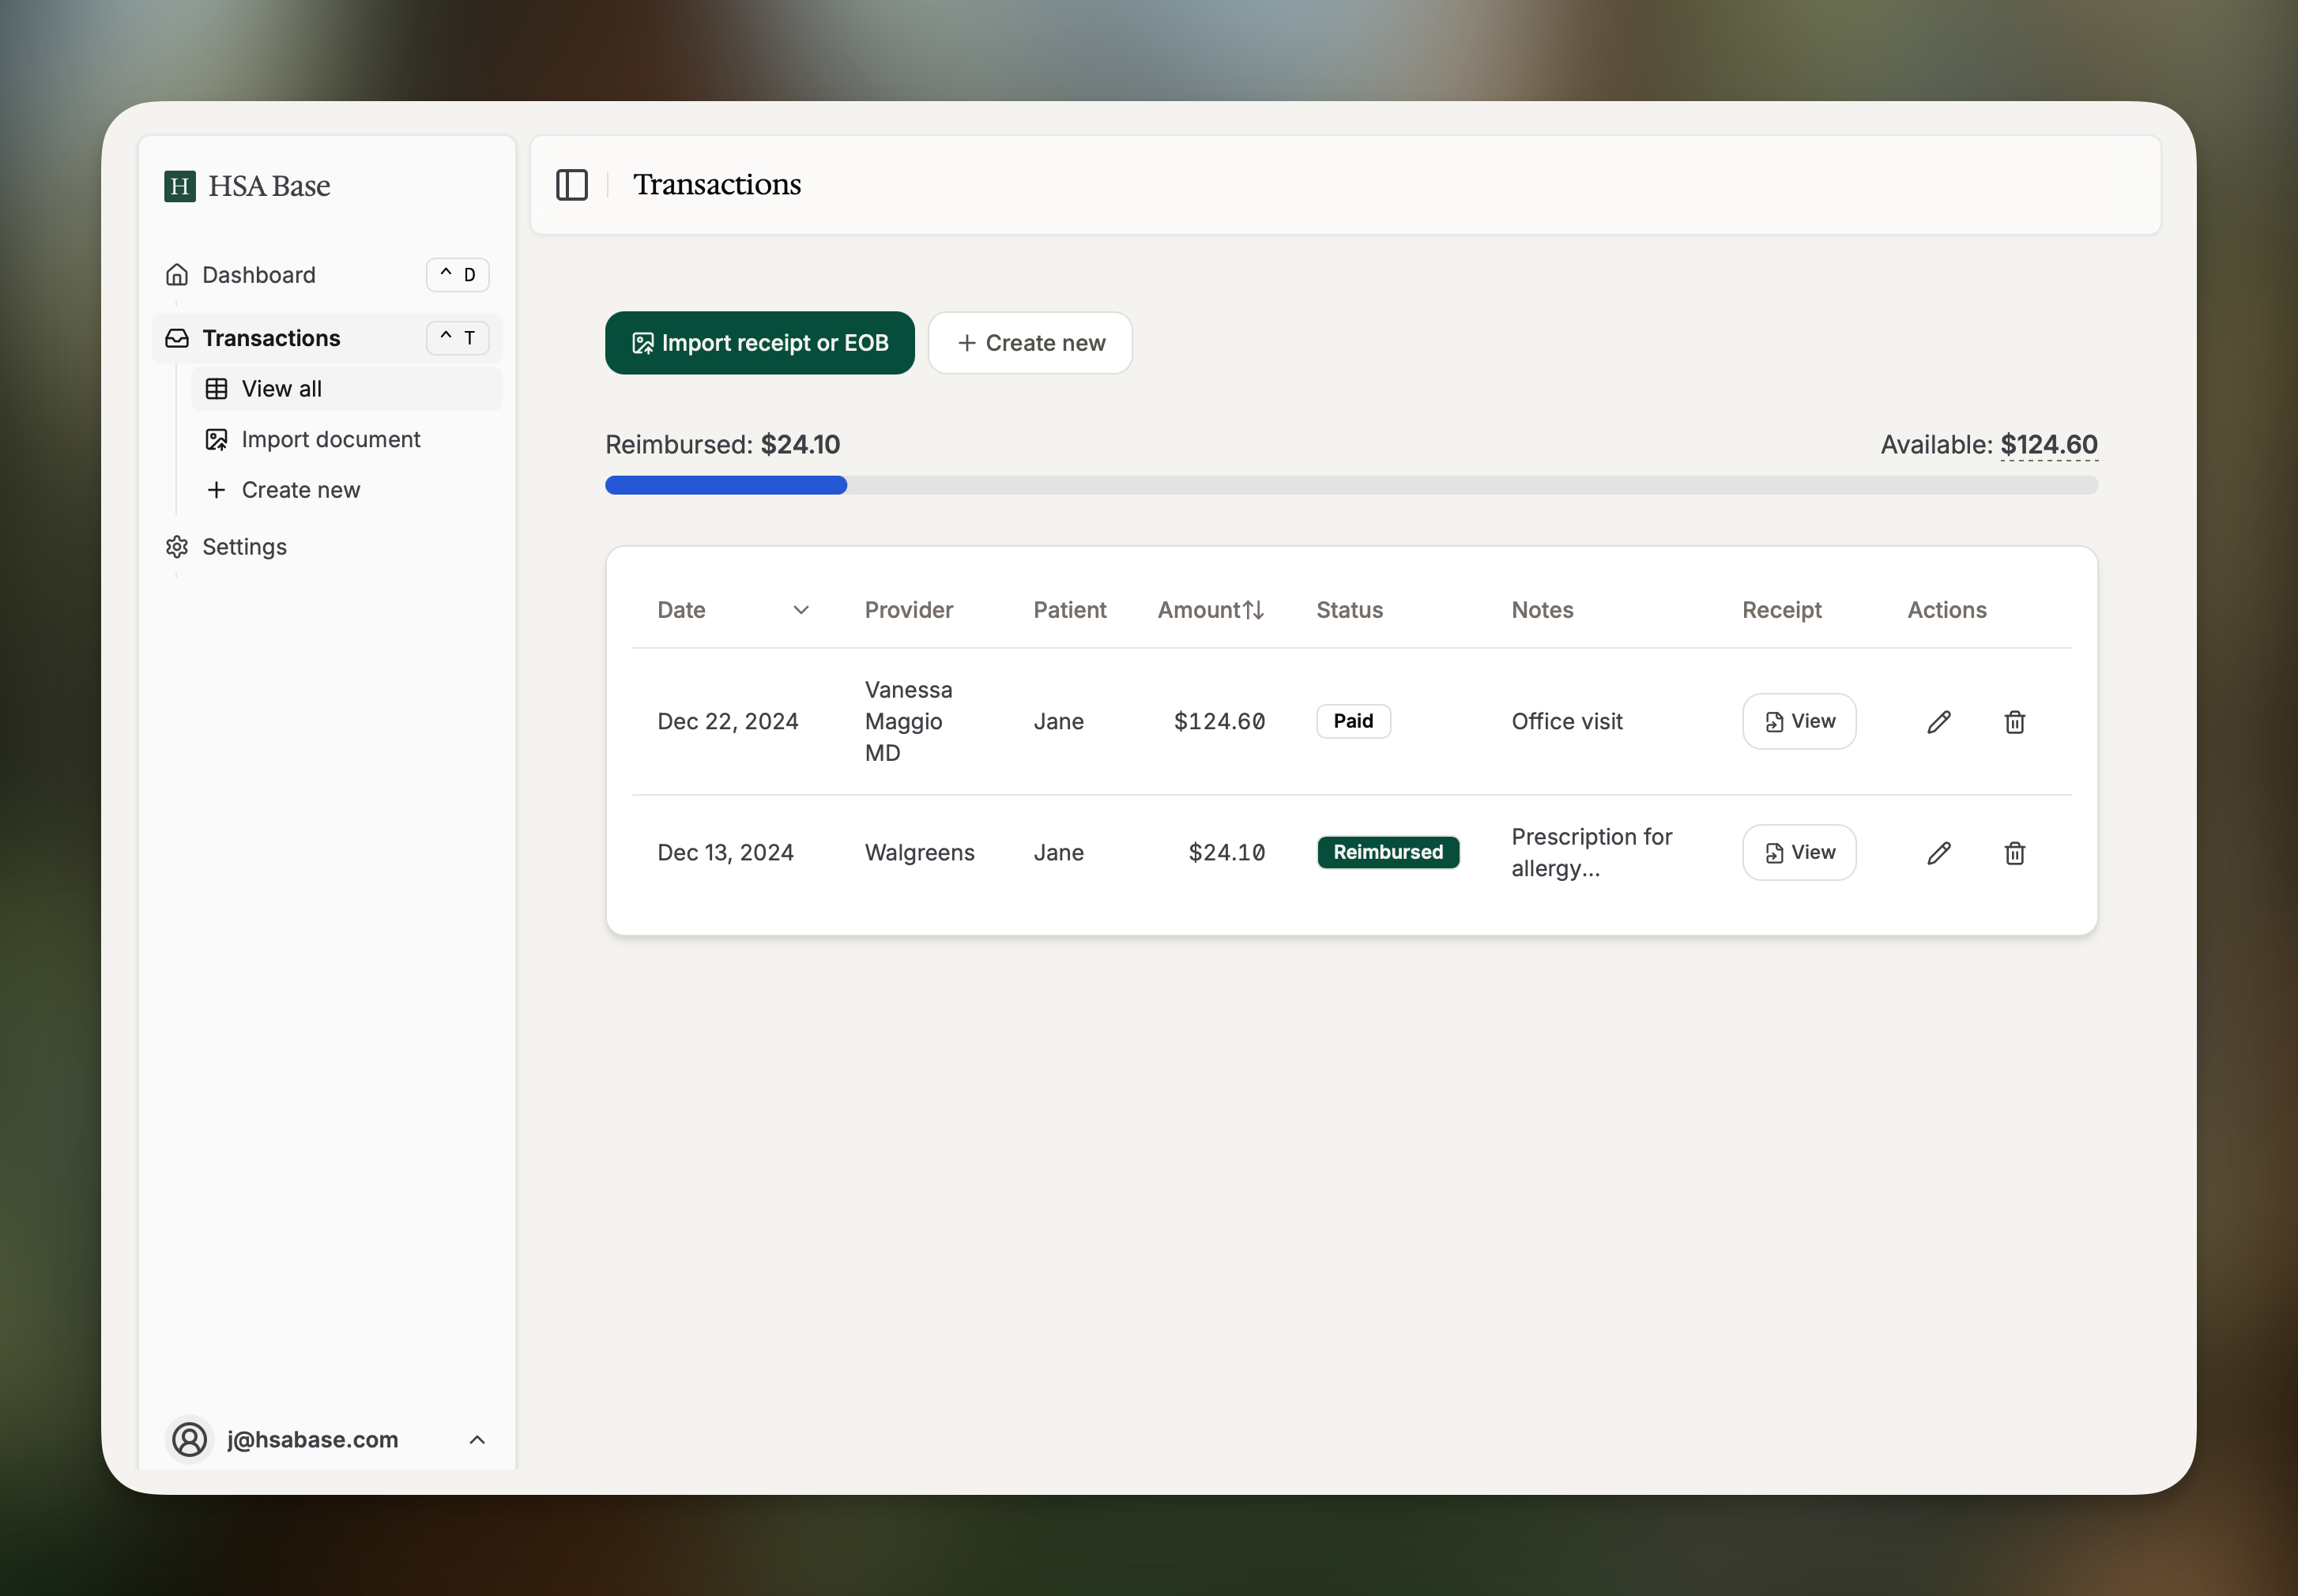Go to Dashboard in sidebar
The image size is (2298, 1596).
pos(258,275)
